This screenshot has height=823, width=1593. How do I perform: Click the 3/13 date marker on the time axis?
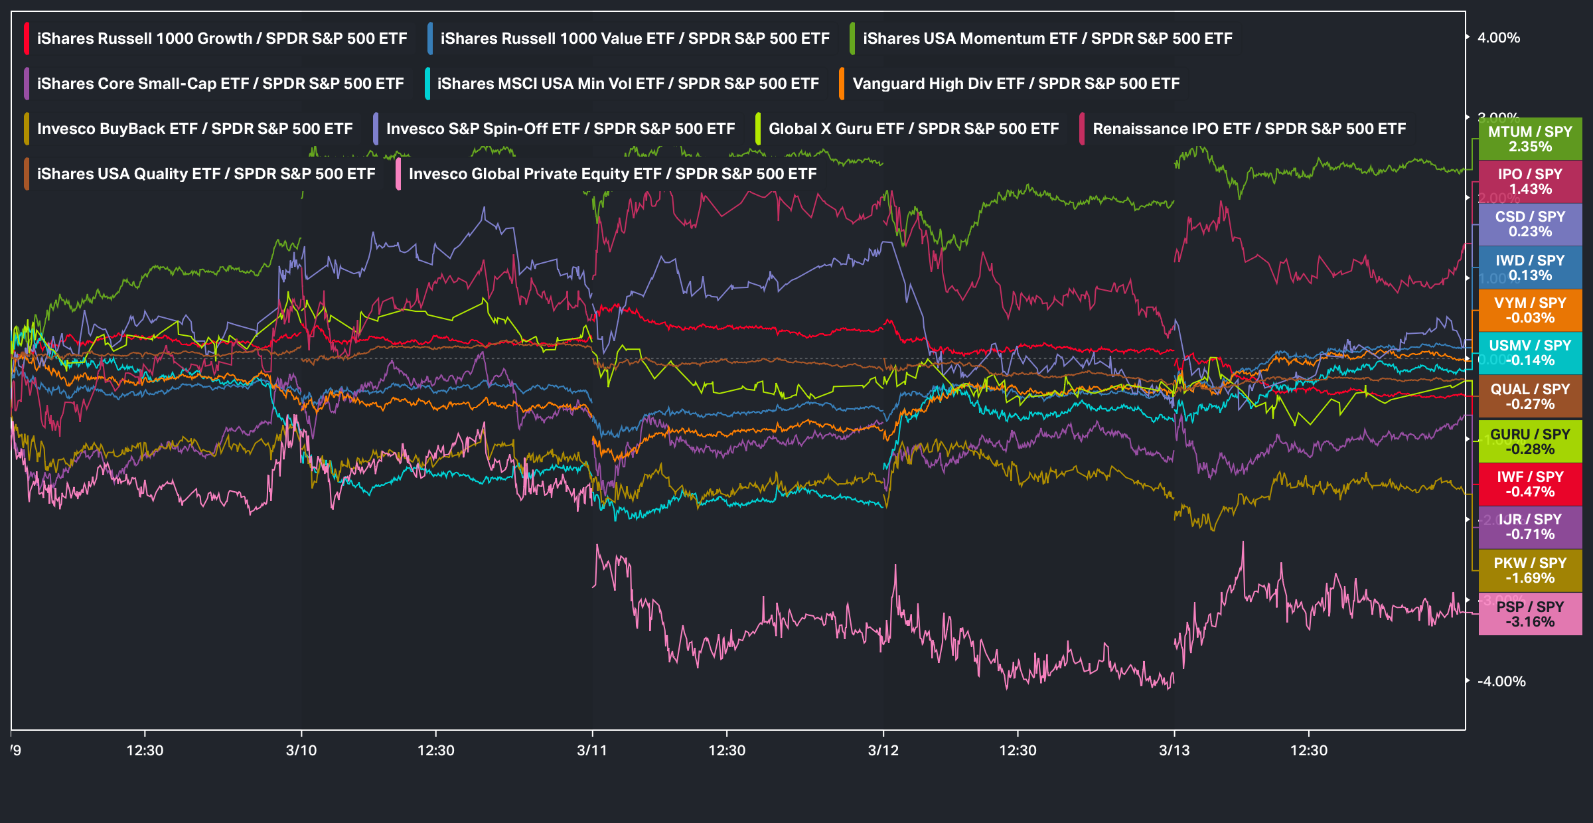[1174, 751]
